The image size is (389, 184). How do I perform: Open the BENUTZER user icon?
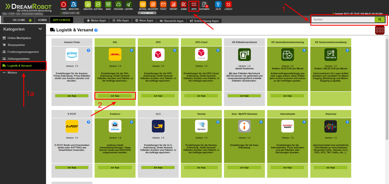pyautogui.click(x=74, y=4)
